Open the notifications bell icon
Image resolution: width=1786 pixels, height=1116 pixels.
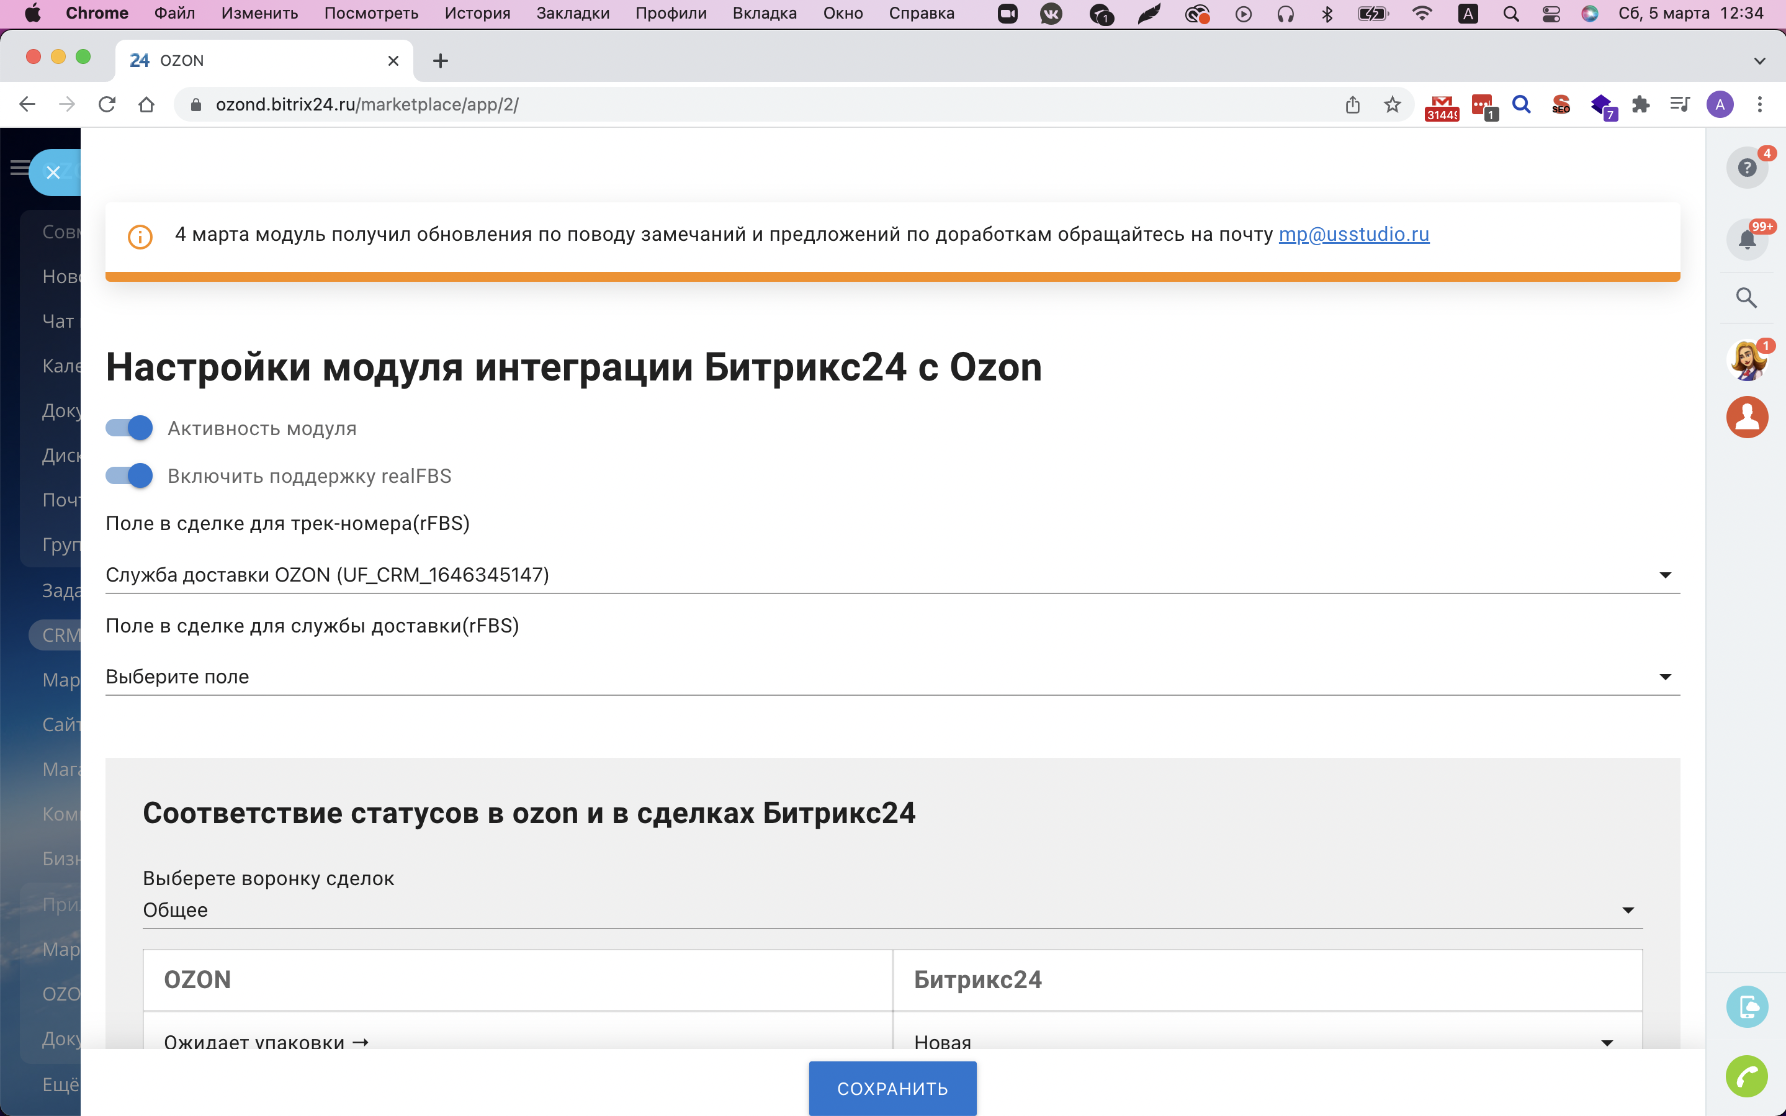point(1746,240)
